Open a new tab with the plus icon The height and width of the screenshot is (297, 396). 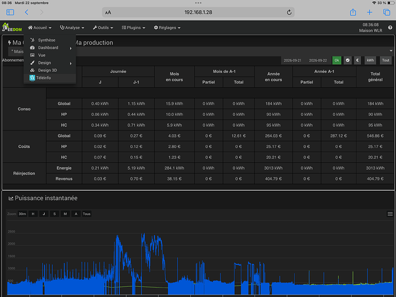[x=369, y=12]
